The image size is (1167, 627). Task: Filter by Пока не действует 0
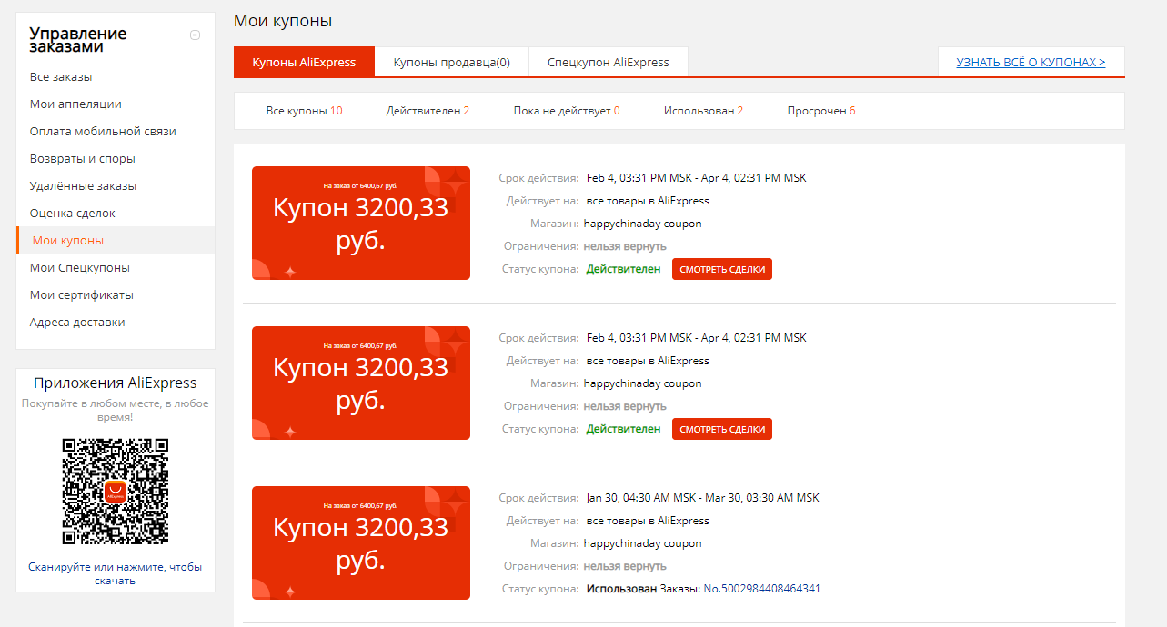point(567,111)
